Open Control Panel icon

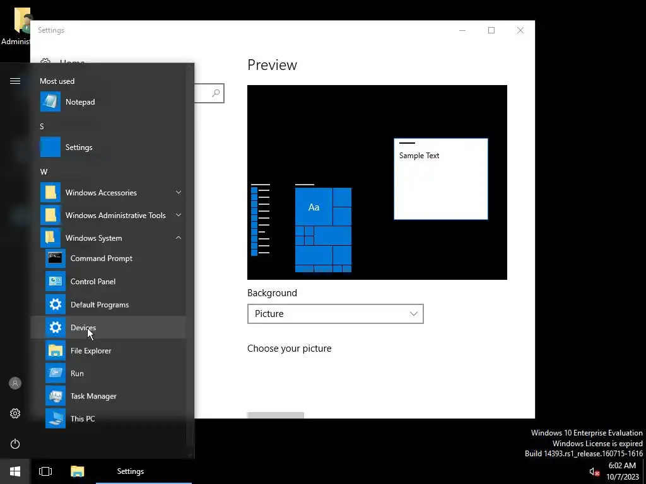[56, 282]
